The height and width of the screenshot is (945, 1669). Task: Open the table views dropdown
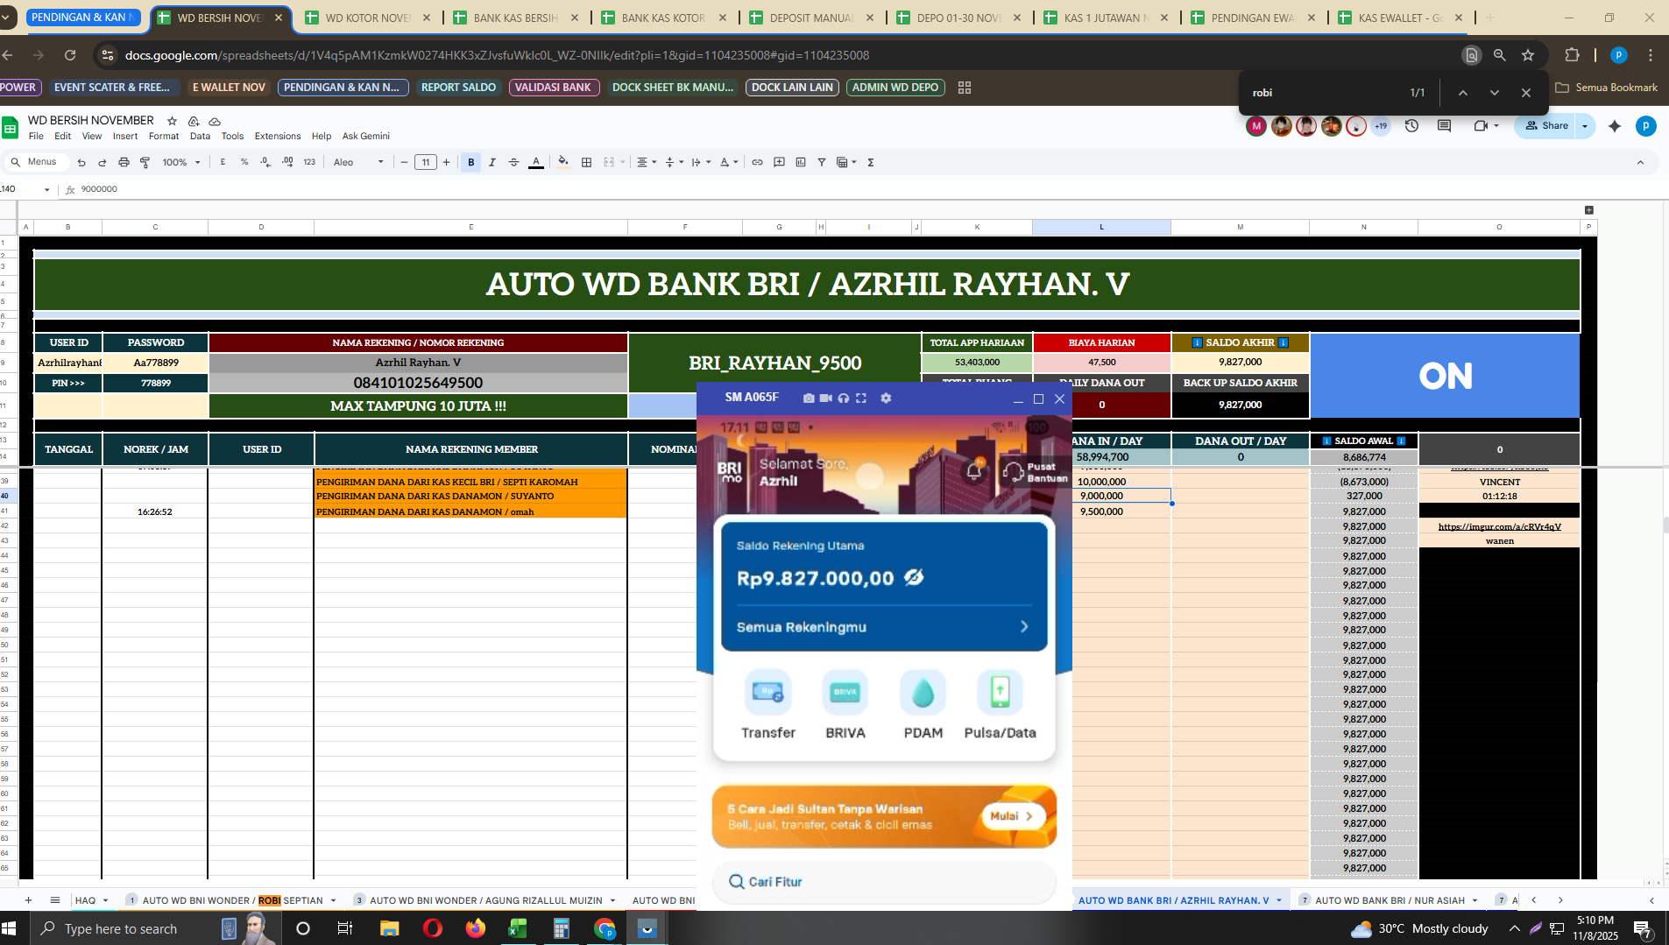[845, 162]
